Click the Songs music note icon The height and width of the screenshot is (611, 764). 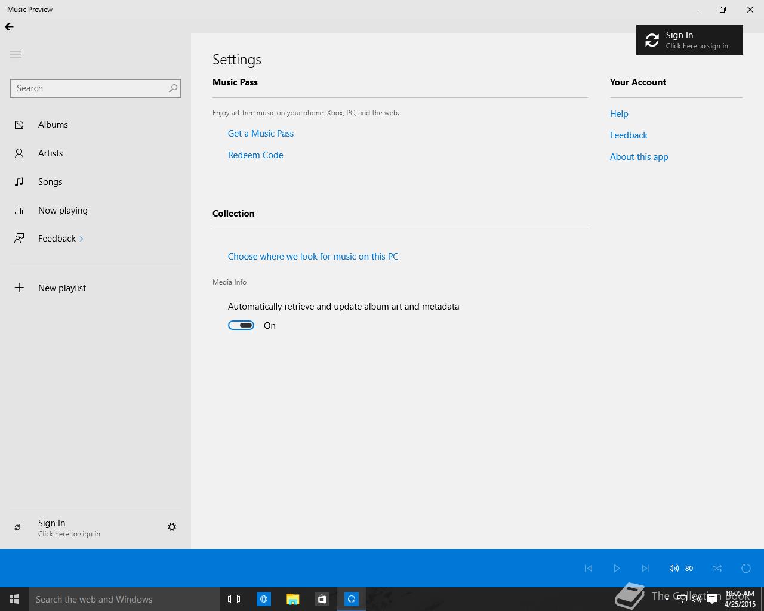coord(19,182)
